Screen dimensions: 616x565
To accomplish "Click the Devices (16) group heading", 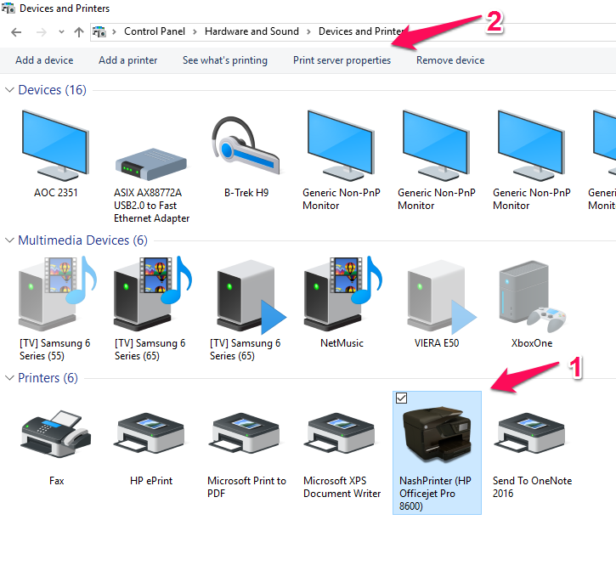I will pos(52,89).
